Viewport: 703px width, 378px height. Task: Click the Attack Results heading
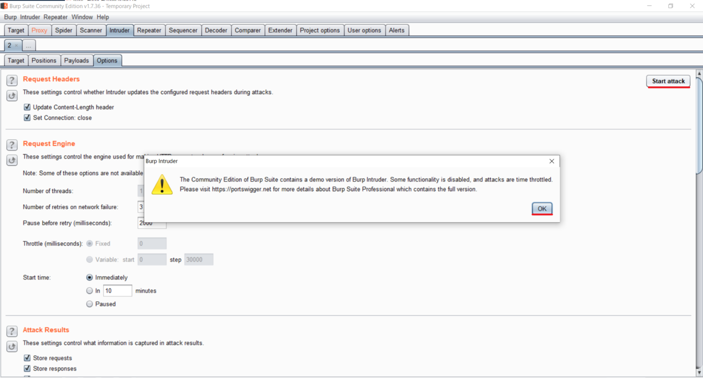coord(46,330)
